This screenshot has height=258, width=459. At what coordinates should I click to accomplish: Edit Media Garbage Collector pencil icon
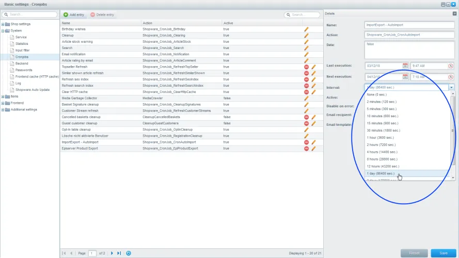(x=306, y=98)
